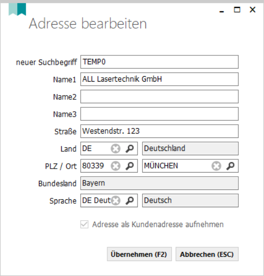Image resolution: width=264 pixels, height=276 pixels.
Task: Open language lookup via Sprache magnifier icon
Action: click(x=130, y=200)
